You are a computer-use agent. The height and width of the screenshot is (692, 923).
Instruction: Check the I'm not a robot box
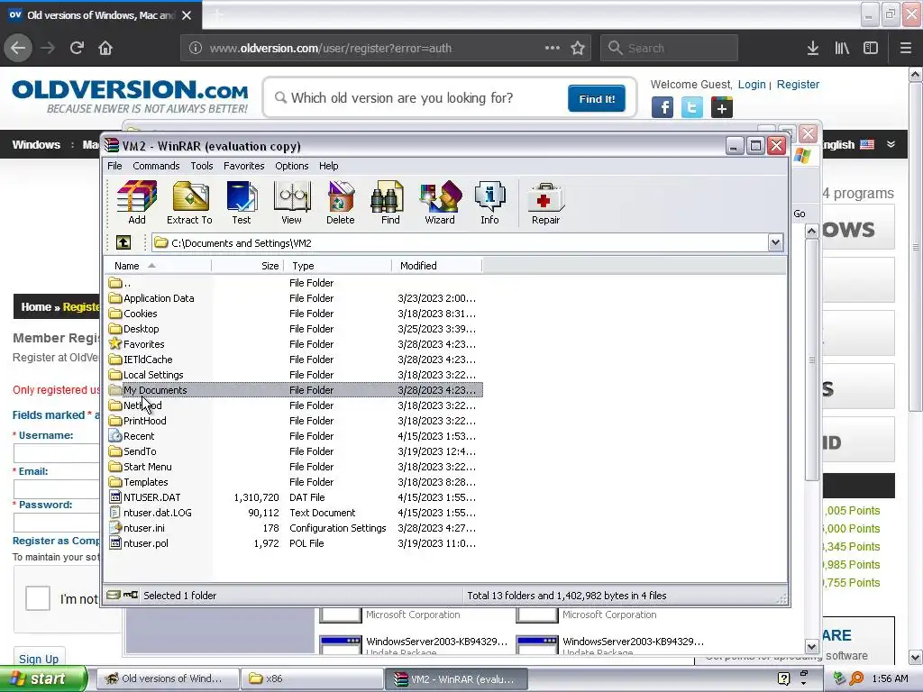(x=38, y=598)
